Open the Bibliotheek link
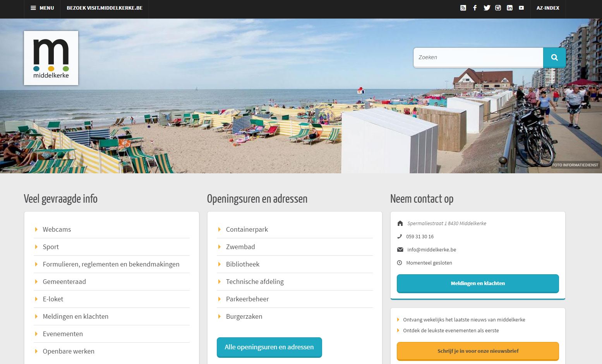This screenshot has width=602, height=364. pos(243,264)
